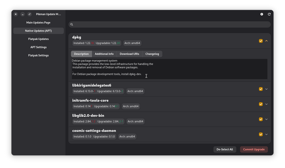Uncheck the libkirigamidelegates6 checkbox
285x168 pixels.
click(x=261, y=89)
